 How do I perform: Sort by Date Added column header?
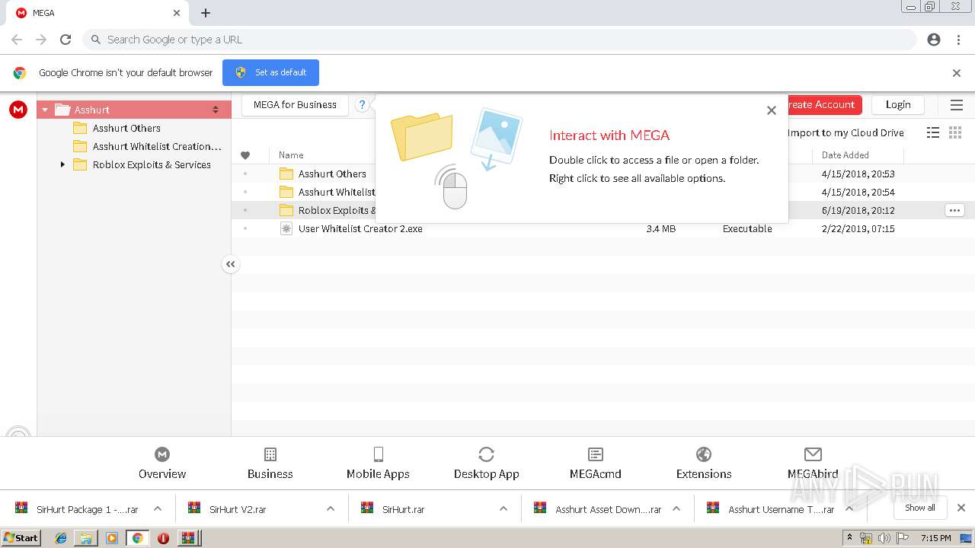pyautogui.click(x=845, y=155)
